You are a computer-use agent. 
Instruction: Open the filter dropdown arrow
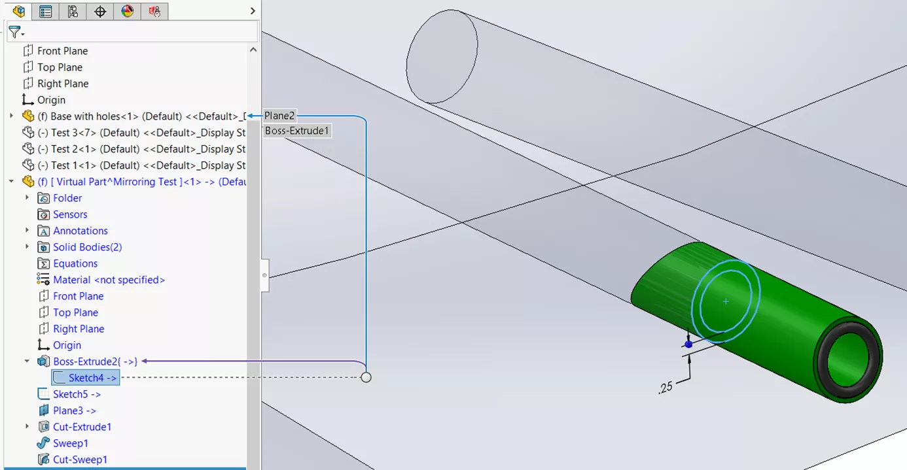22,33
